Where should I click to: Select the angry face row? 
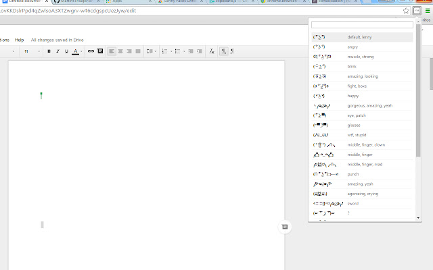pos(362,47)
